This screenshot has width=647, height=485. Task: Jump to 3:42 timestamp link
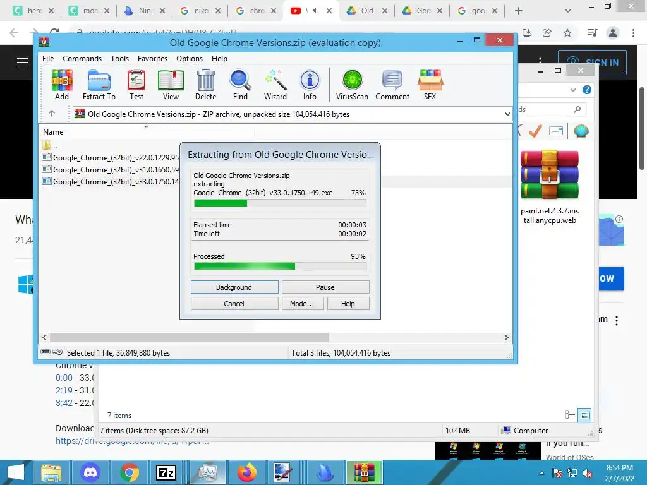click(x=64, y=403)
